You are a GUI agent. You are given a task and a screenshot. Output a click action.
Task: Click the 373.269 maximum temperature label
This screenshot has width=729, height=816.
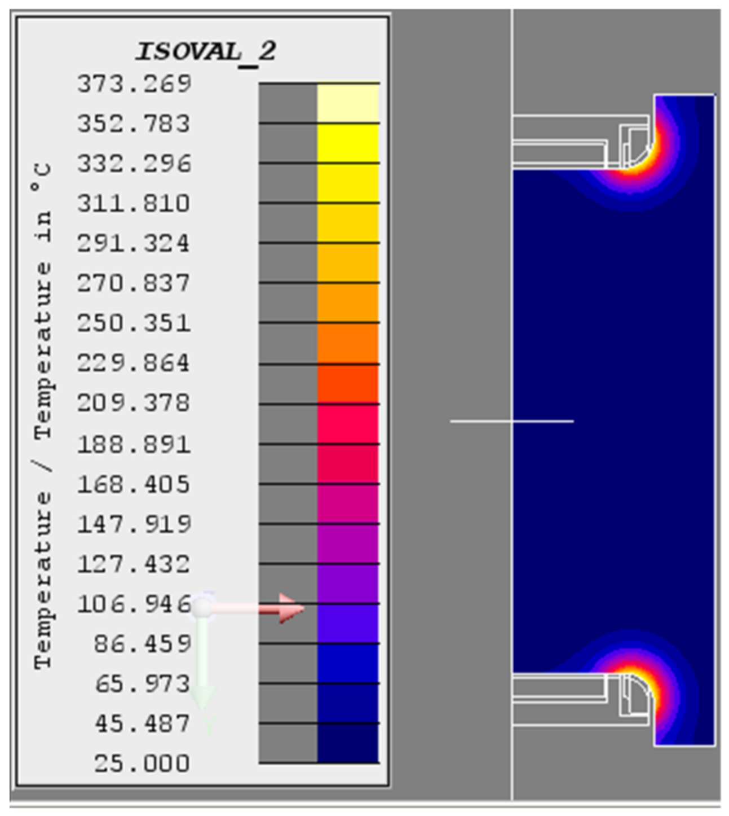134,84
